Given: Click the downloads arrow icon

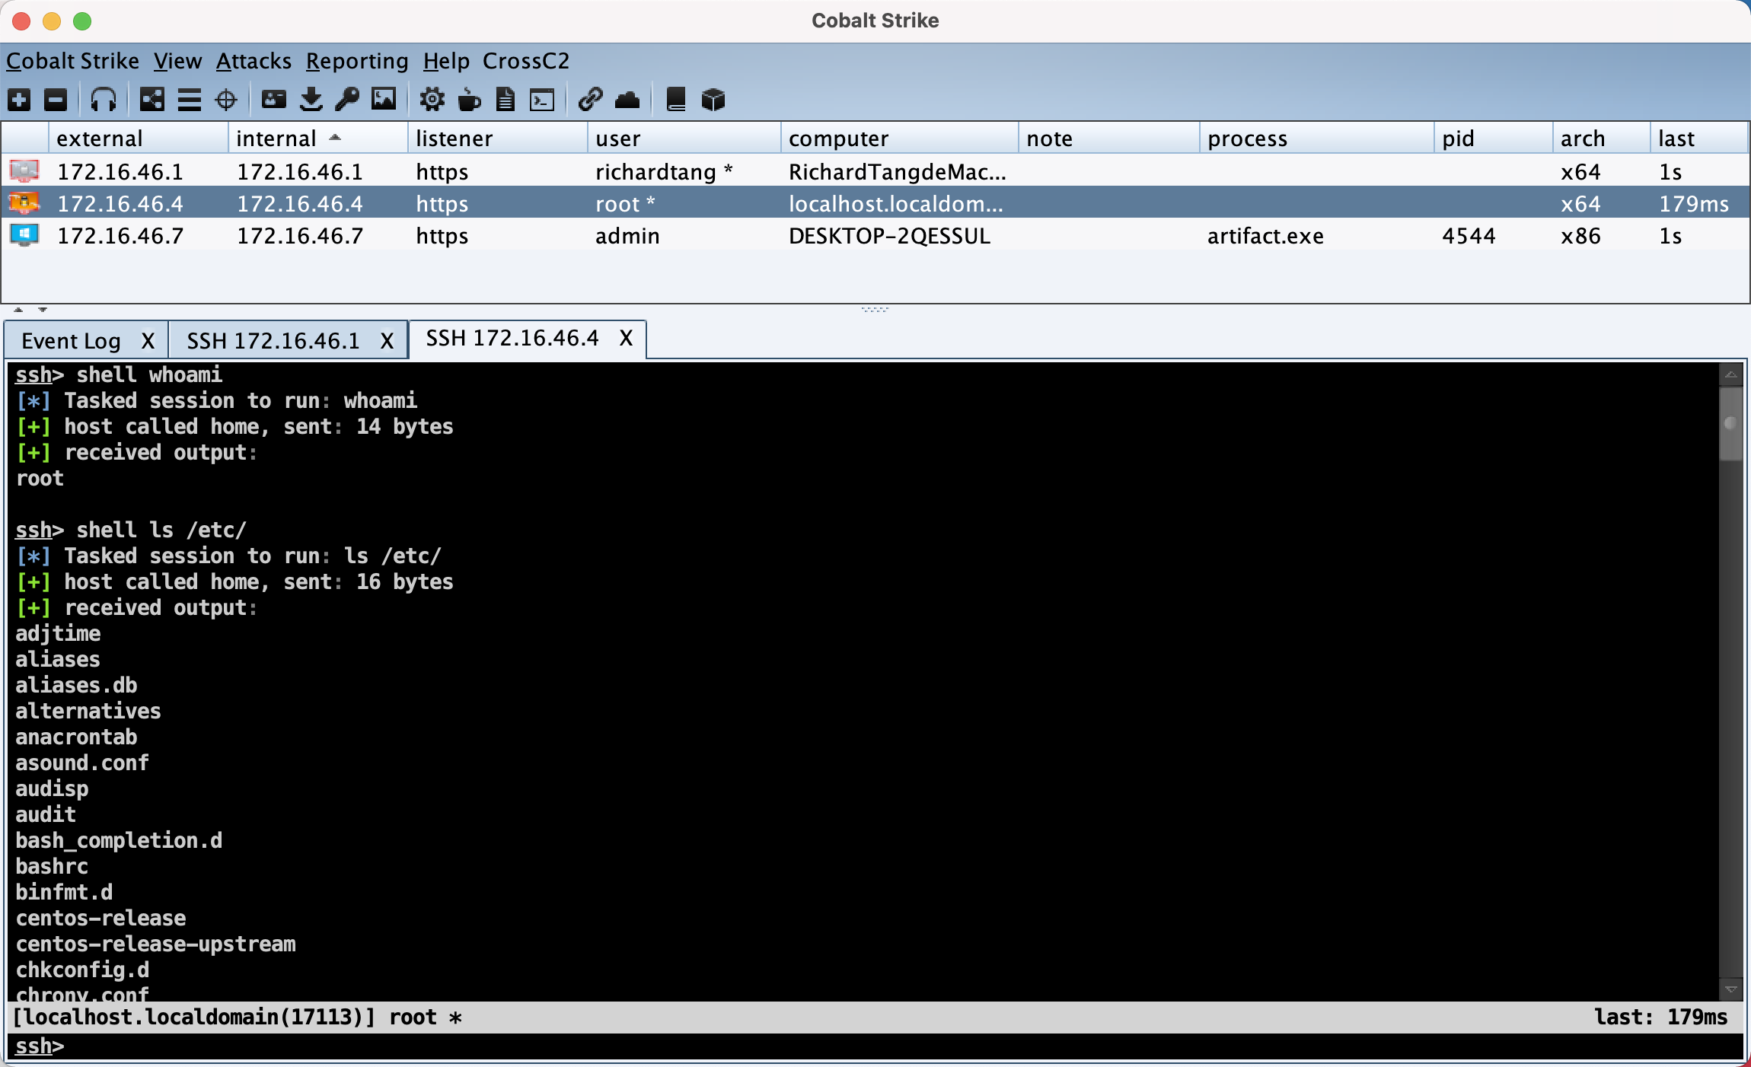Looking at the screenshot, I should 311,100.
